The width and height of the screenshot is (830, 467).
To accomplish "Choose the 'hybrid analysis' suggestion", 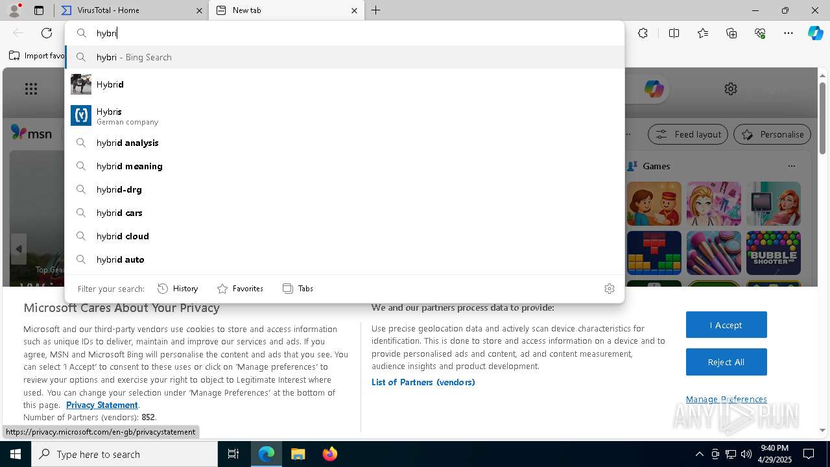I will click(x=344, y=143).
